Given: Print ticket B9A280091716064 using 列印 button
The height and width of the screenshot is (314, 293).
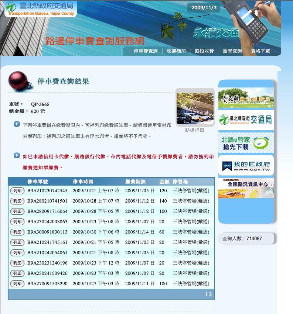Looking at the screenshot, I should [x=17, y=211].
